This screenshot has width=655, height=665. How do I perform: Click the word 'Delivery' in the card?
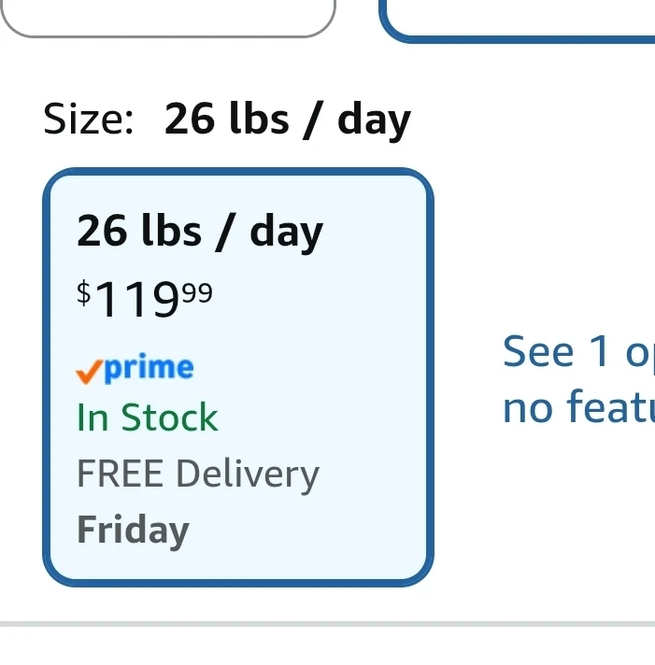coord(248,475)
